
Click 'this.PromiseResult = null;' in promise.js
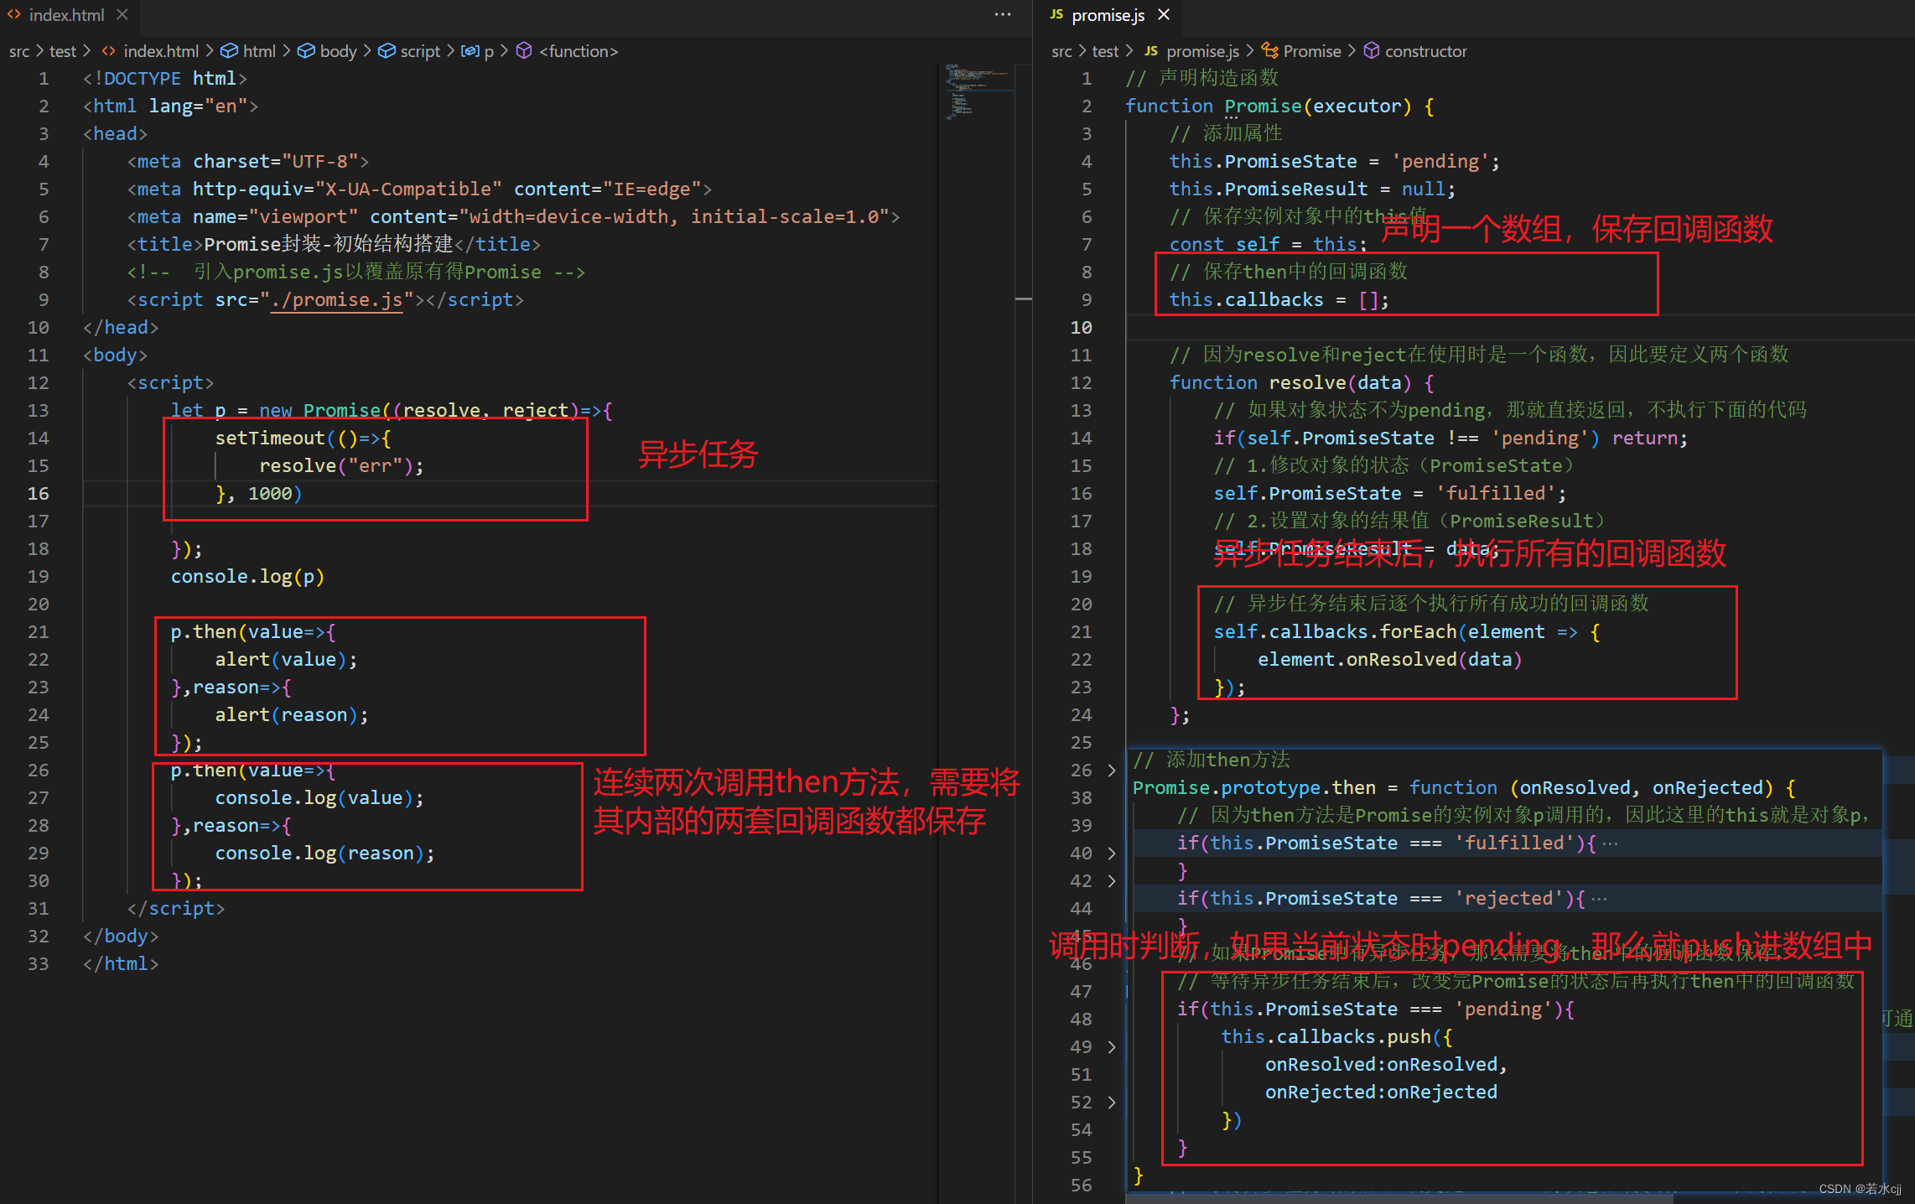pos(1312,189)
